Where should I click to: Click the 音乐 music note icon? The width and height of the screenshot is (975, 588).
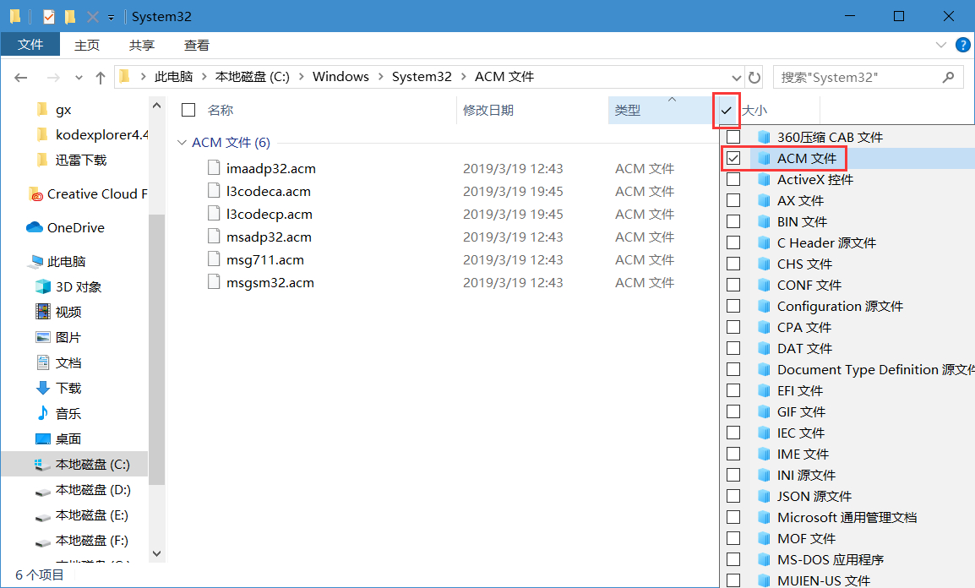coord(43,413)
